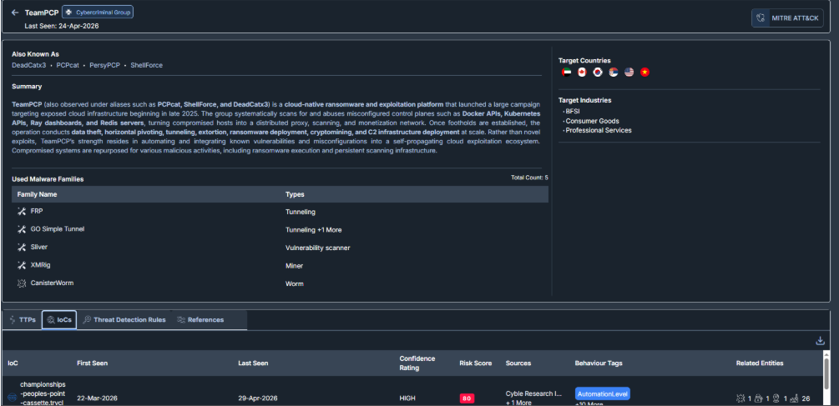This screenshot has width=839, height=406.
Task: Click the PersyPCP alias
Action: click(105, 65)
